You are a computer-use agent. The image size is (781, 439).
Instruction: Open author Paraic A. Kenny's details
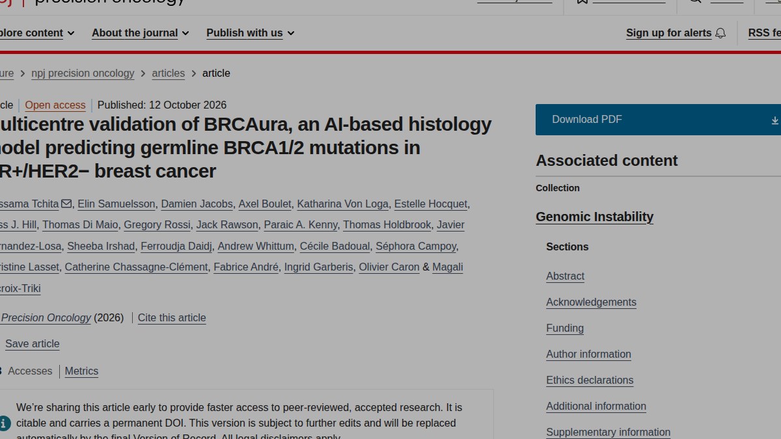[x=301, y=224]
